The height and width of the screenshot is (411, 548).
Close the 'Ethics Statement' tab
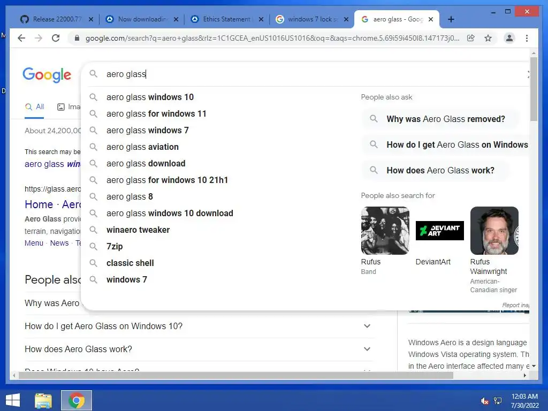point(261,19)
